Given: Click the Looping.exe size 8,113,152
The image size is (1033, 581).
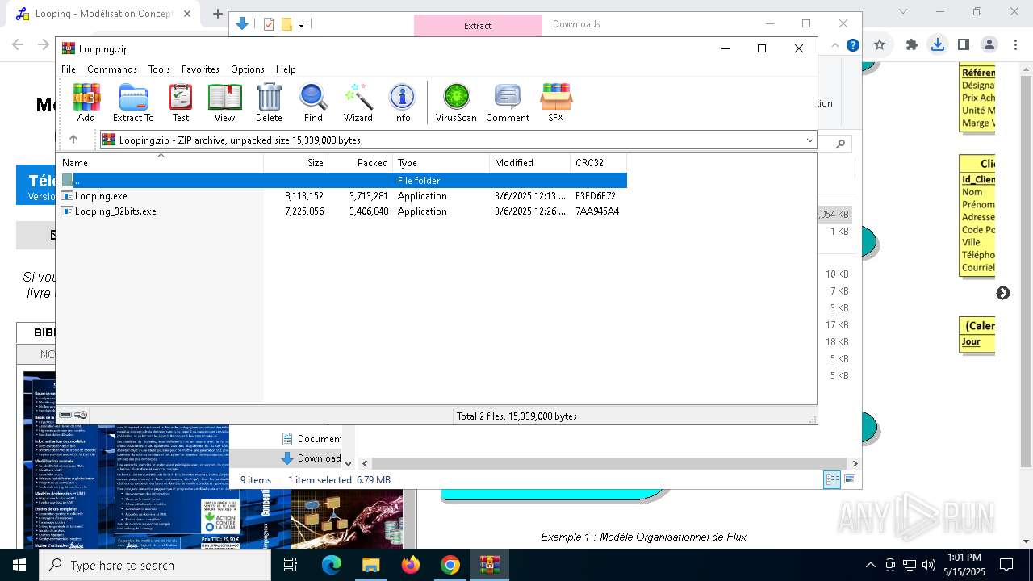Looking at the screenshot, I should [303, 196].
